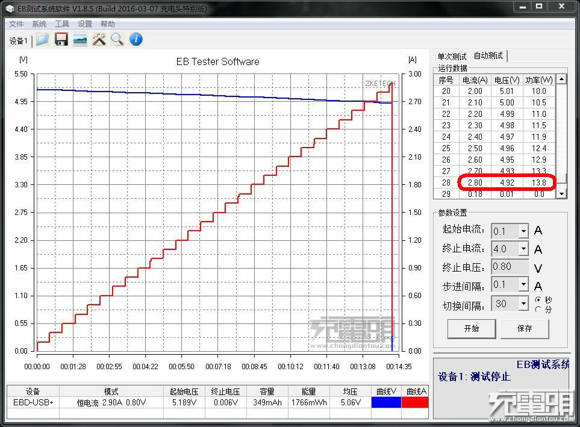Open the 帮助 menu
This screenshot has width=580, height=427.
(108, 23)
